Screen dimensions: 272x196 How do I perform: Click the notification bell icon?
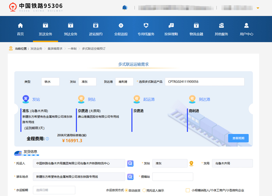[x=124, y=7]
